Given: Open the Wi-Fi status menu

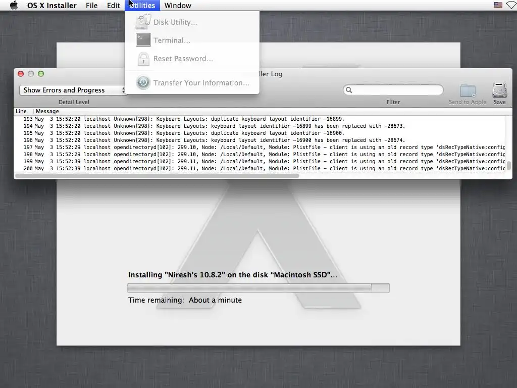Looking at the screenshot, I should tap(512, 5).
